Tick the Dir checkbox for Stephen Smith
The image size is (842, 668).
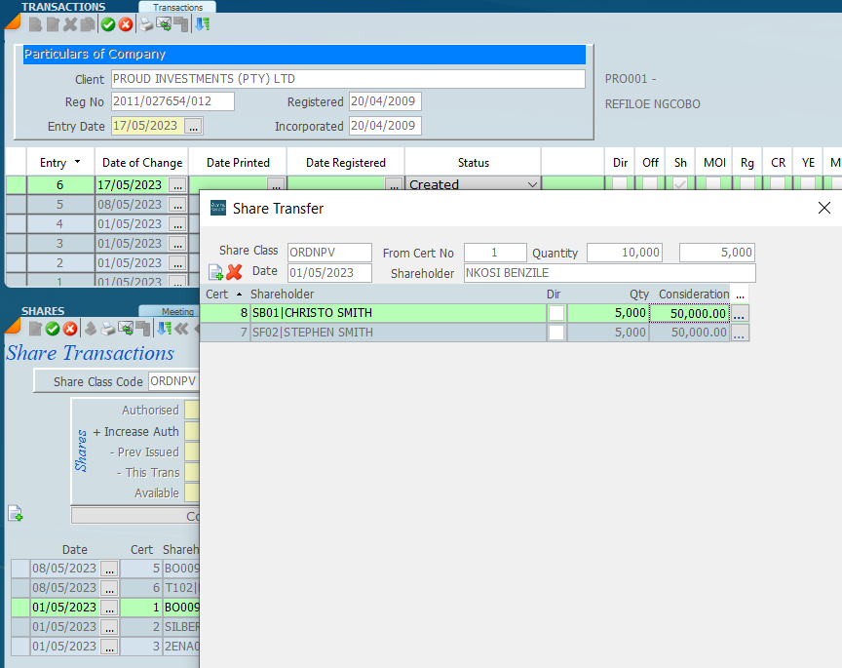tap(555, 333)
